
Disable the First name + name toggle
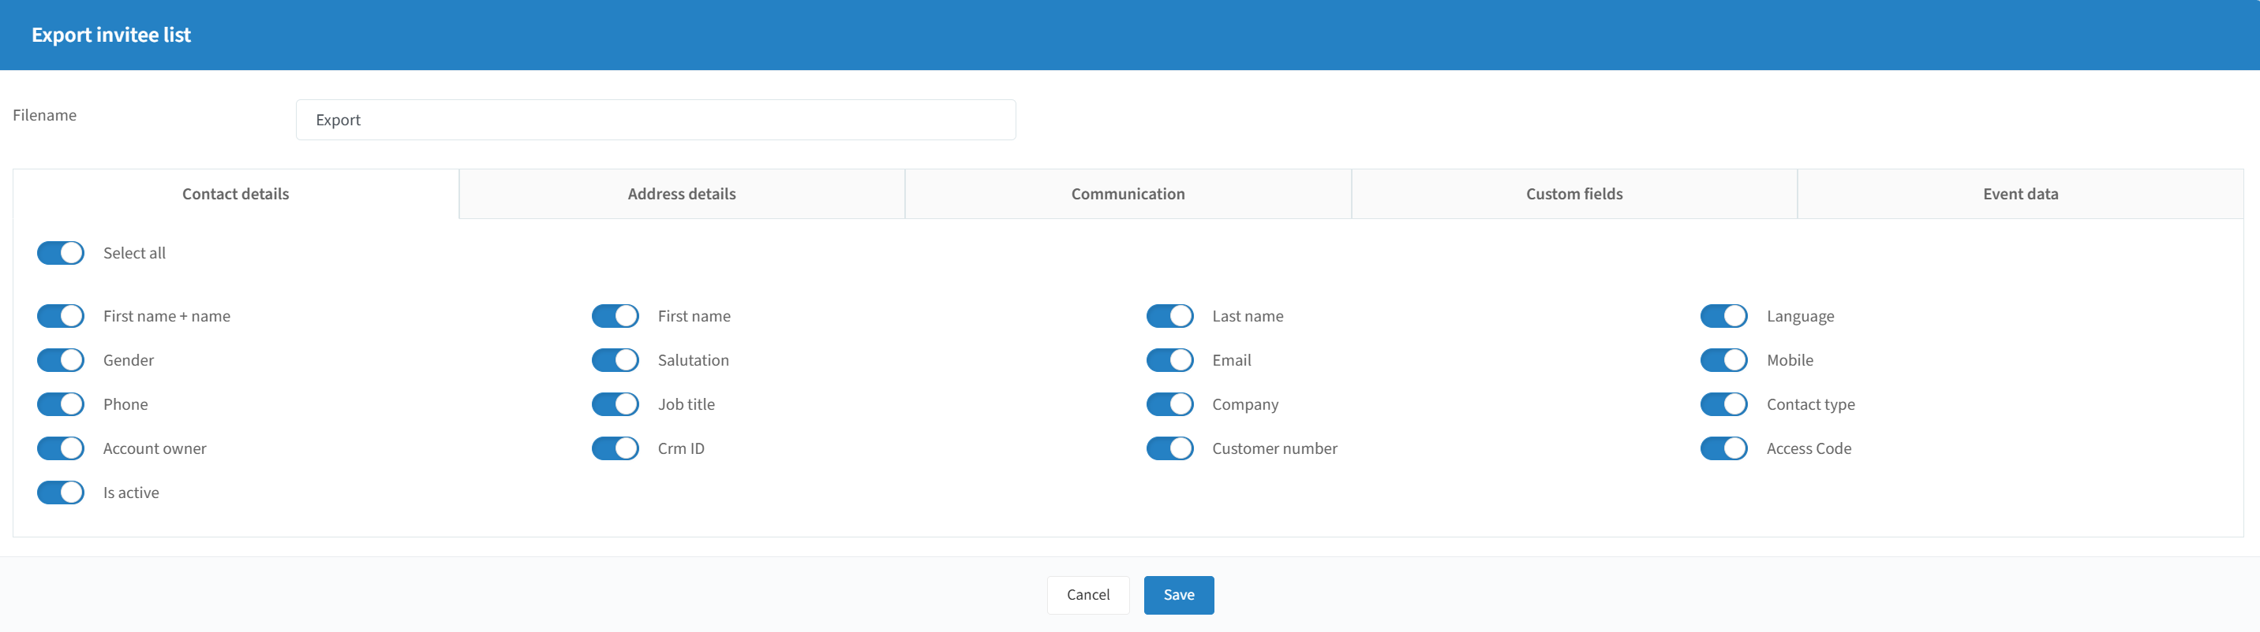pyautogui.click(x=61, y=315)
